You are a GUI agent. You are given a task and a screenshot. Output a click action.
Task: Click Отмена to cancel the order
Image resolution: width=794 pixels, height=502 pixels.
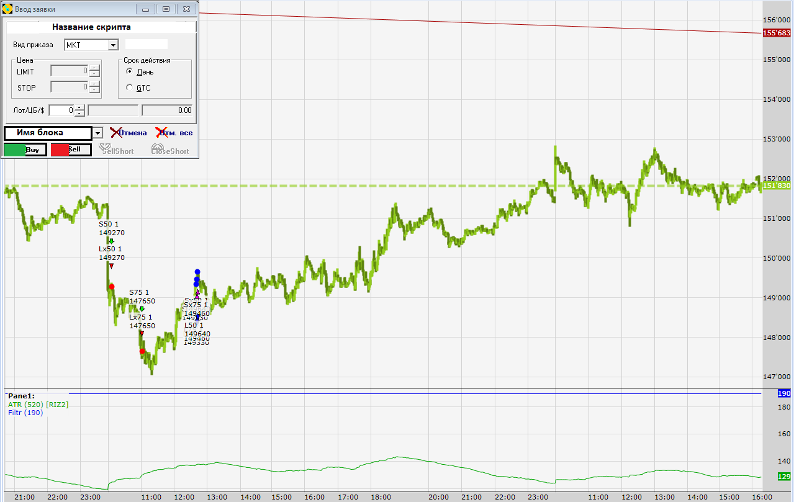tap(129, 133)
